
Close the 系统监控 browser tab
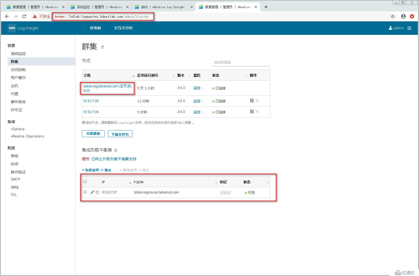pos(127,7)
